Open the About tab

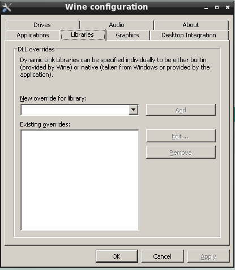coord(191,25)
